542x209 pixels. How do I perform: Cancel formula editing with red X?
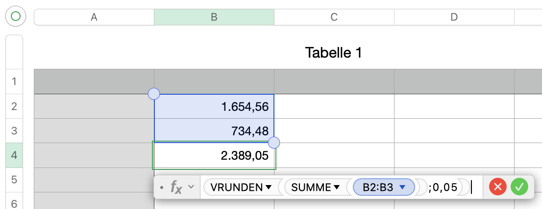coord(498,187)
